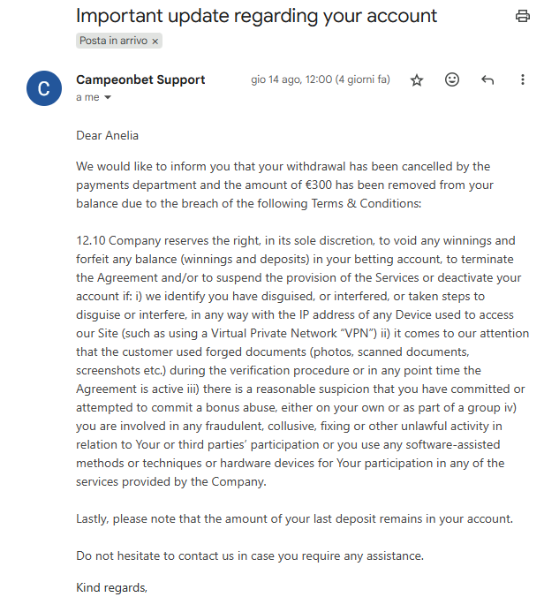Print this email with the printer icon

click(x=522, y=16)
